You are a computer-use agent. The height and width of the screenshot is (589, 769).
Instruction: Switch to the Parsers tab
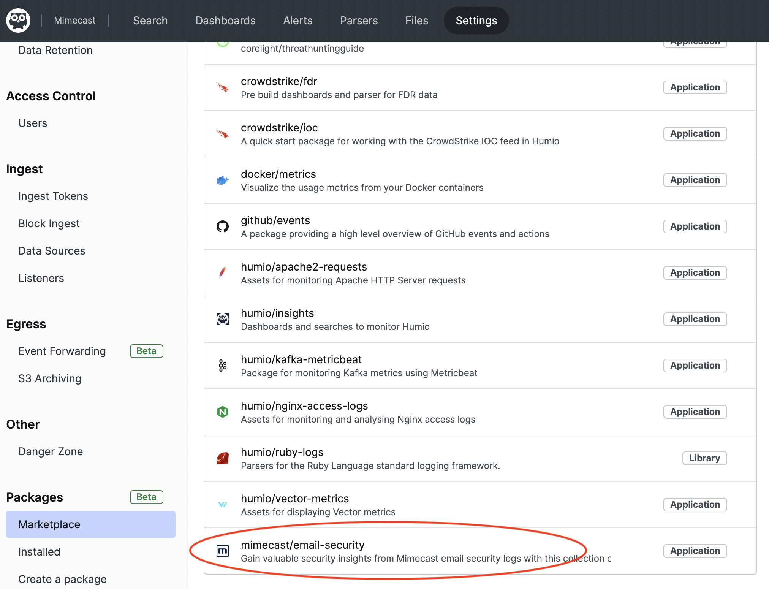click(359, 21)
